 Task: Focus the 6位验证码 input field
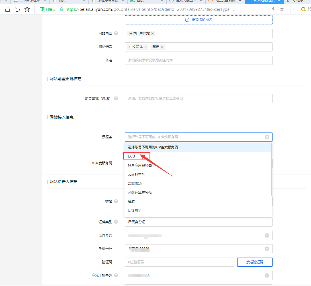click(179, 262)
